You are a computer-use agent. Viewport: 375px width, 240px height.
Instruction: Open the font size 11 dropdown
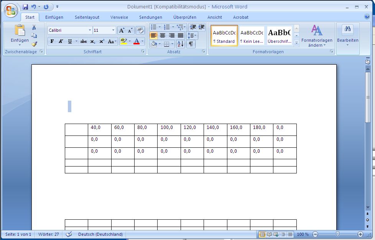click(x=113, y=30)
